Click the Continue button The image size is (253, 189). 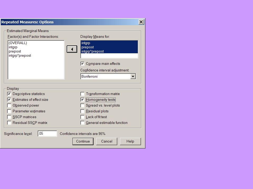tap(83, 141)
